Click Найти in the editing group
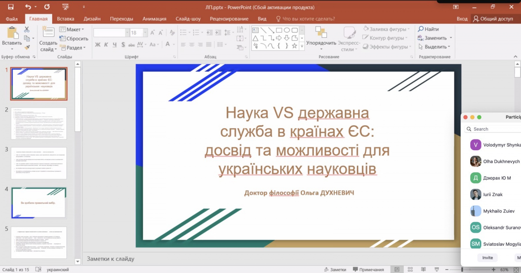The width and height of the screenshot is (521, 273). pos(428,29)
